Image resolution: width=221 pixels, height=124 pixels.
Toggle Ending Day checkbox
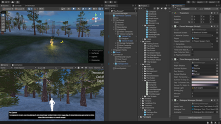pyautogui.click(x=193, y=91)
